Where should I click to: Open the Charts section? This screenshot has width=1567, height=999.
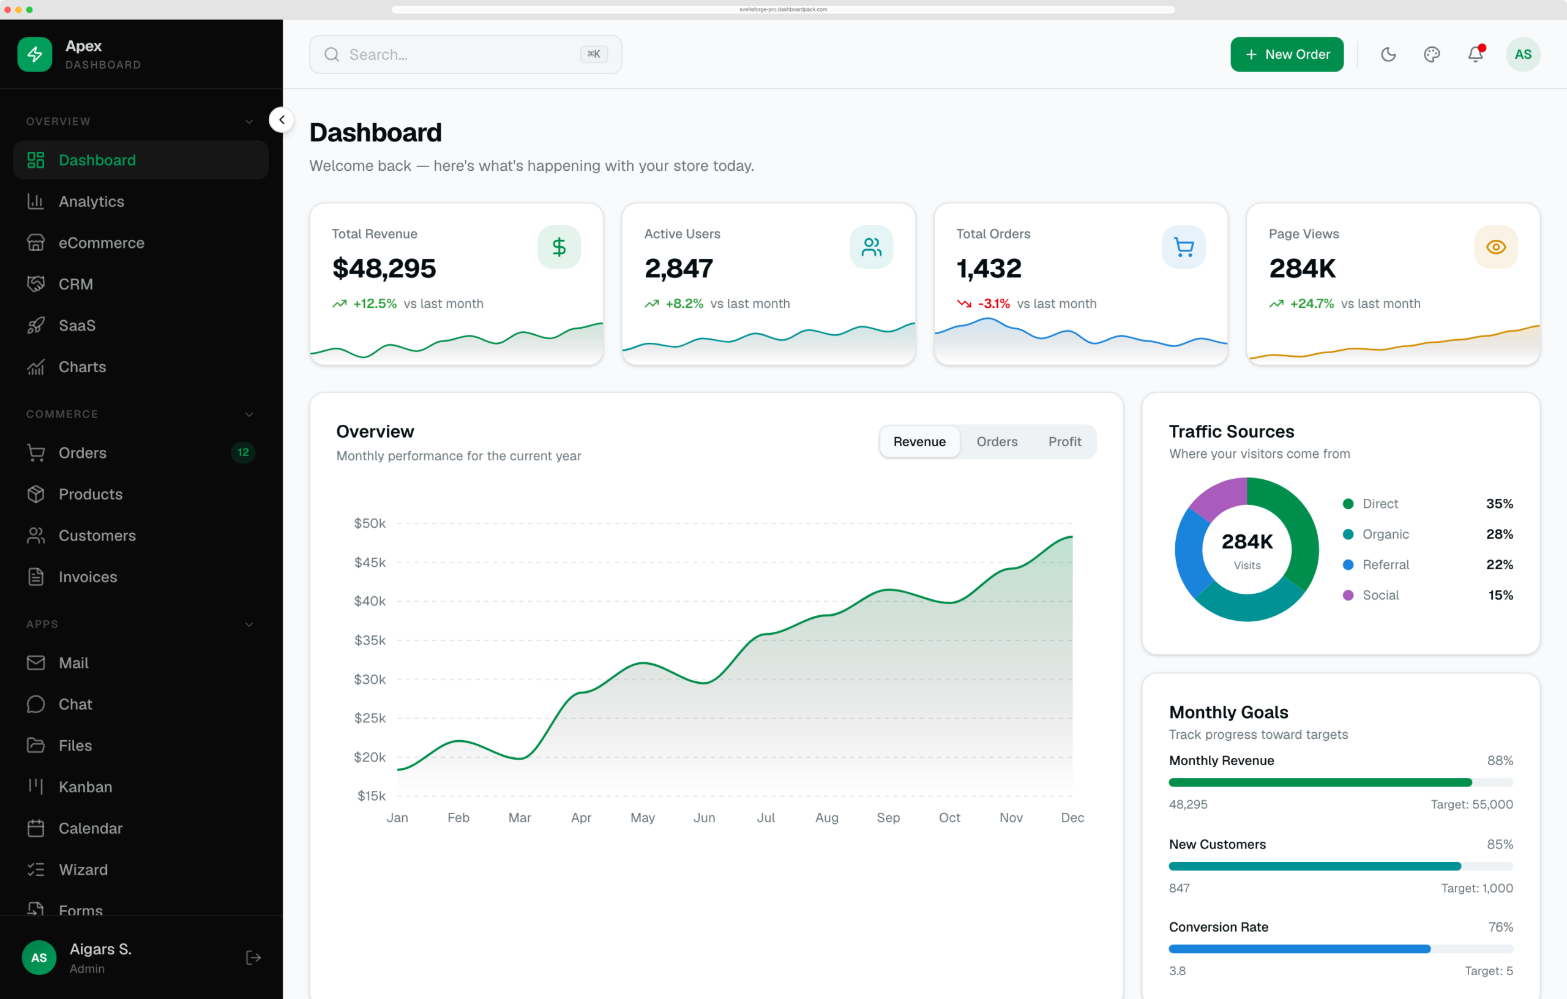[141, 367]
